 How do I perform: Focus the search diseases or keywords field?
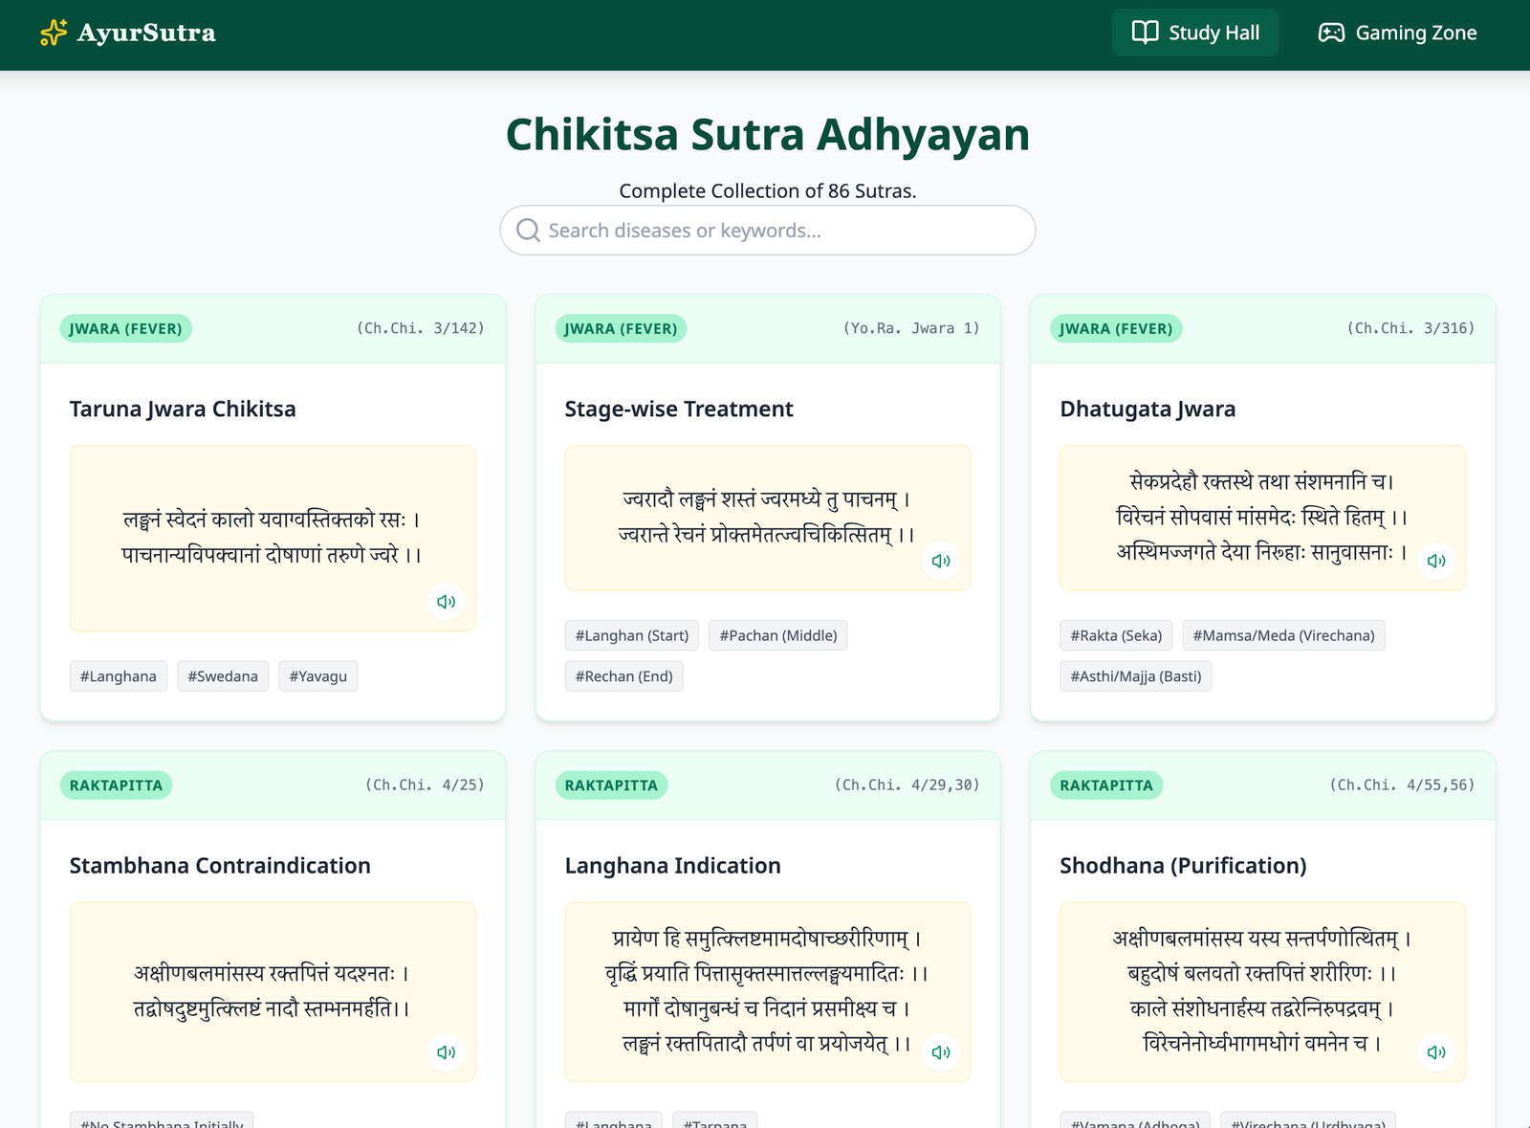pyautogui.click(x=779, y=231)
